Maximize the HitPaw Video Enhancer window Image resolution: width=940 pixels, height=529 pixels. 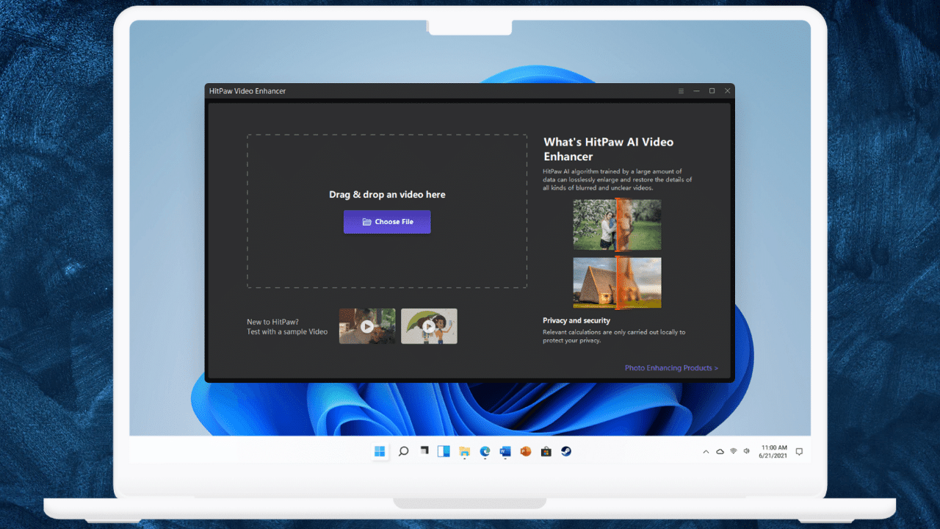712,91
